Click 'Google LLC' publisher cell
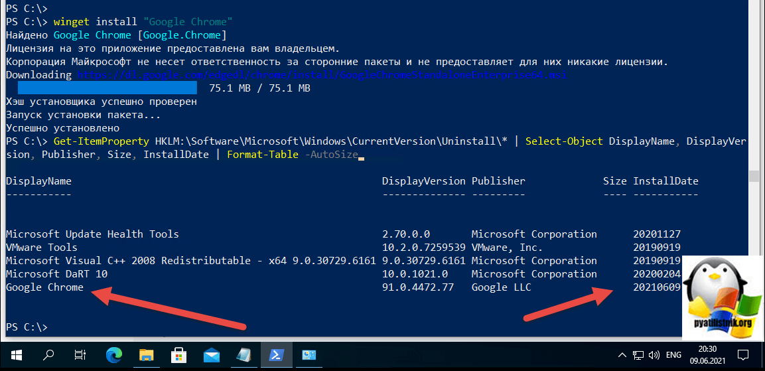The width and height of the screenshot is (765, 371). click(x=502, y=287)
